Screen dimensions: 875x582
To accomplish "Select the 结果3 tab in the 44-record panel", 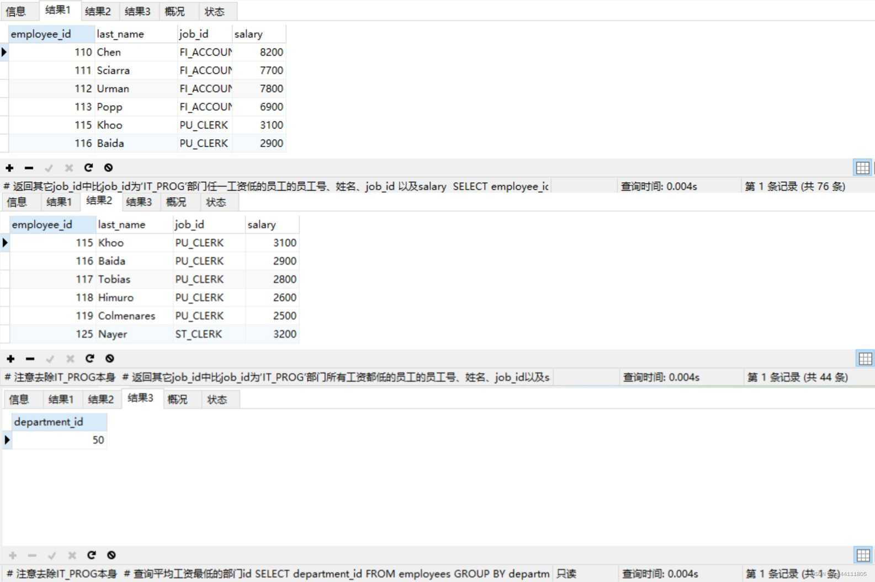I will 139,202.
